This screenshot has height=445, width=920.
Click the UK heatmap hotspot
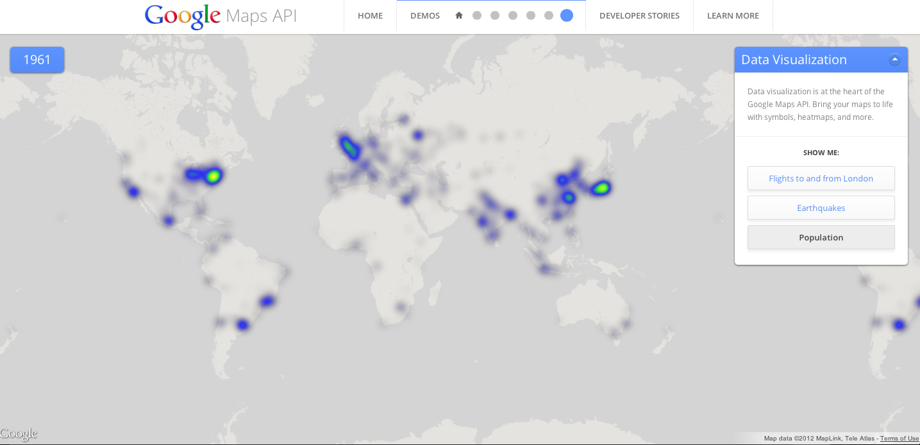tap(349, 147)
